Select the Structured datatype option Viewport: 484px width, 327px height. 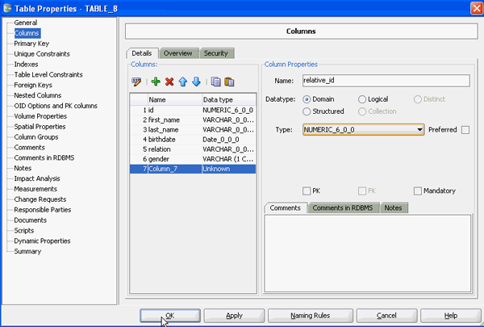(x=307, y=111)
